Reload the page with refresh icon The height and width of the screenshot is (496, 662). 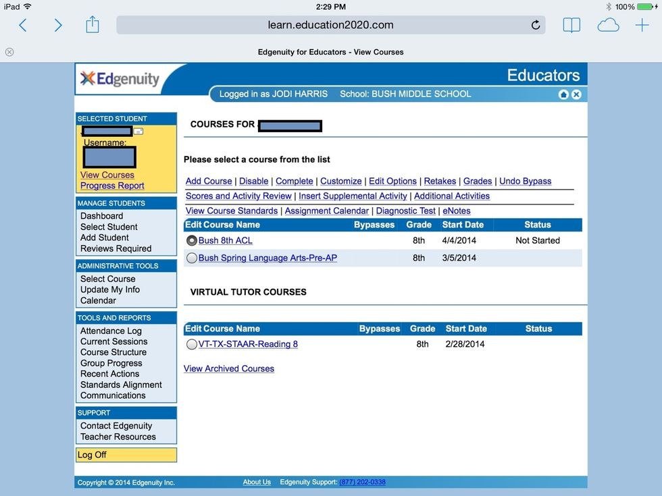click(x=536, y=26)
